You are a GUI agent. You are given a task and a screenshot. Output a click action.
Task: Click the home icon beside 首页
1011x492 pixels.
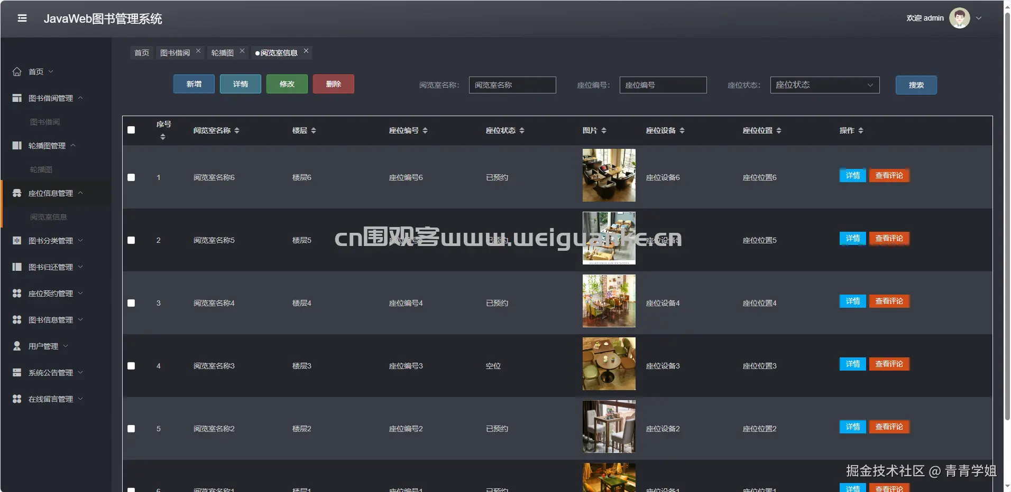[17, 72]
